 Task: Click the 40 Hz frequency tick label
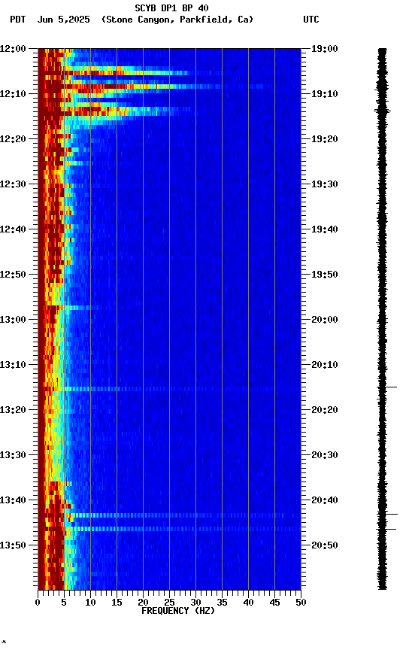(x=248, y=603)
